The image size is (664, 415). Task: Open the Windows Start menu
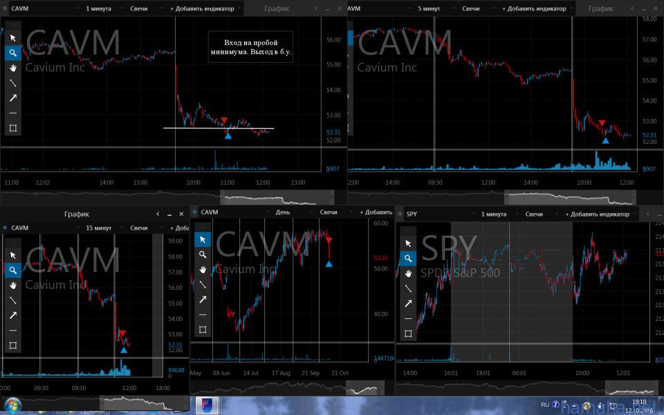pos(12,405)
